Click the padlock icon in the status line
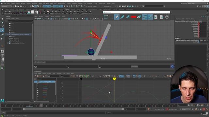Screen dimensions: 209x117 65,6
